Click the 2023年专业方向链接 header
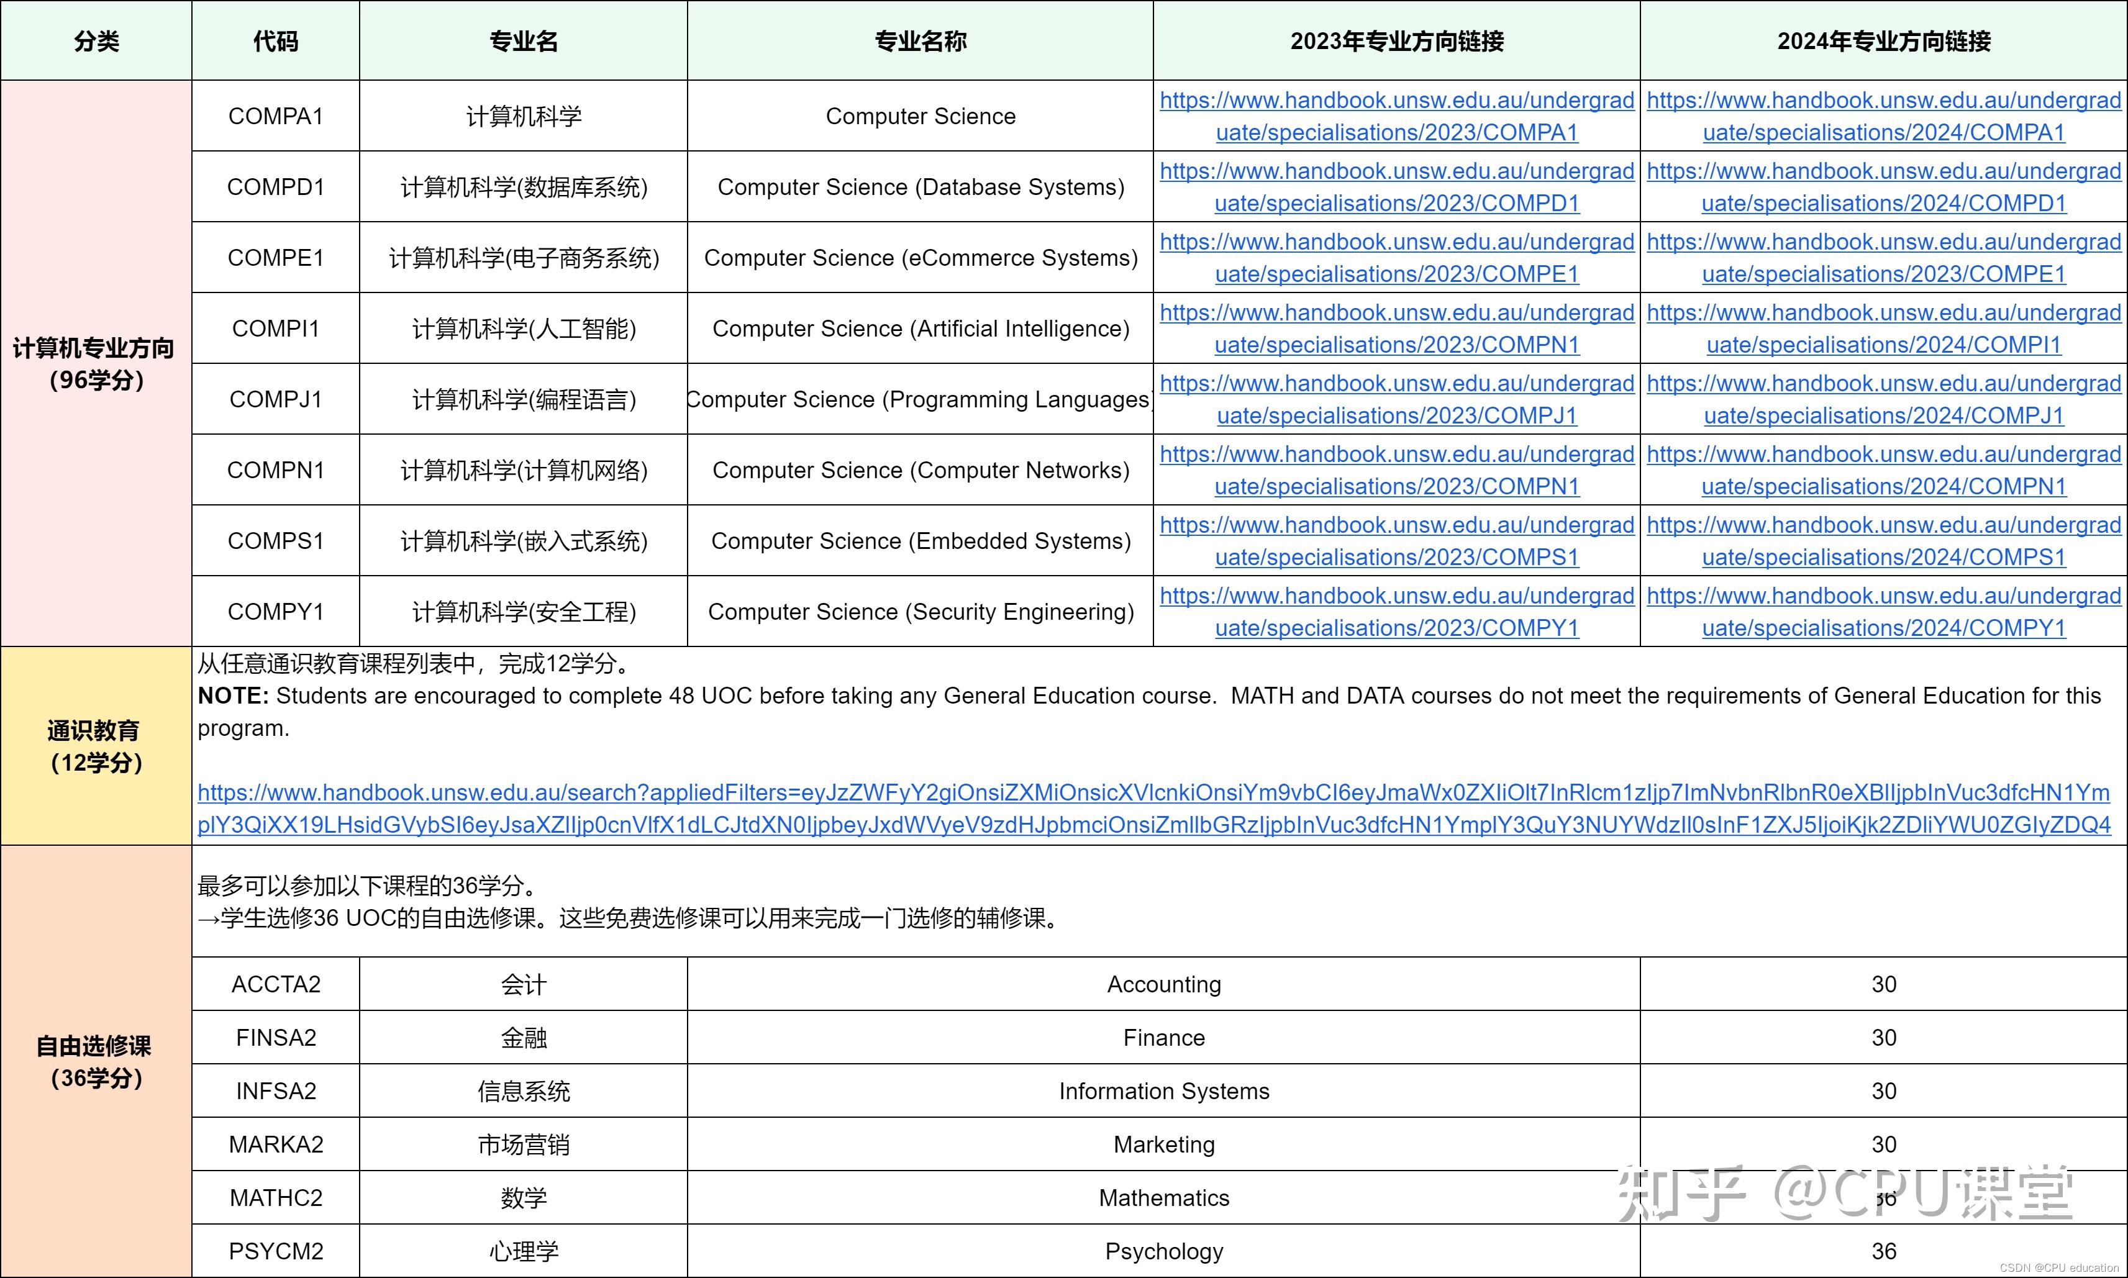This screenshot has width=2128, height=1278. 1396,40
